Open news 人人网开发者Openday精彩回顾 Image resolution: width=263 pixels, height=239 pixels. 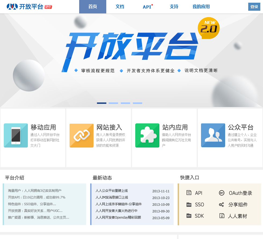click(118, 217)
